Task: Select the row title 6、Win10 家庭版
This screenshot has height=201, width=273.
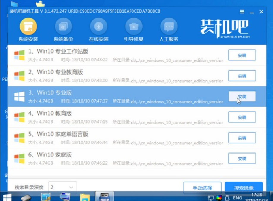Action: point(50,155)
